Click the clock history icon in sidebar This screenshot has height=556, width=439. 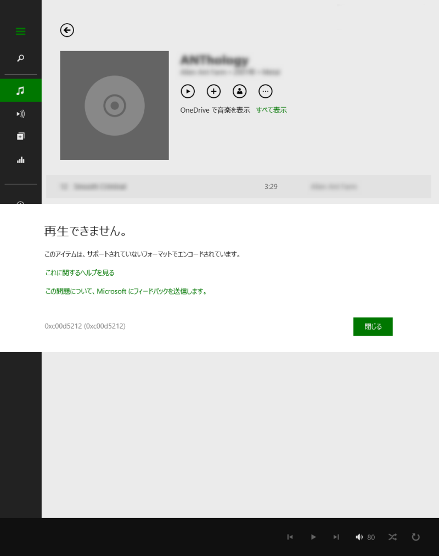click(20, 205)
